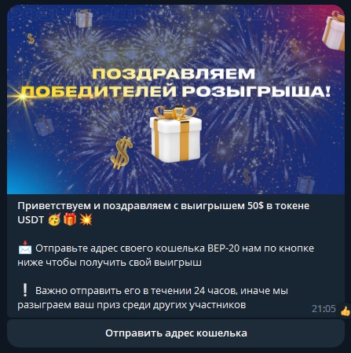The image size is (351, 353).
Task: Click the gift box at banner top-right corner
Action: [334, 31]
